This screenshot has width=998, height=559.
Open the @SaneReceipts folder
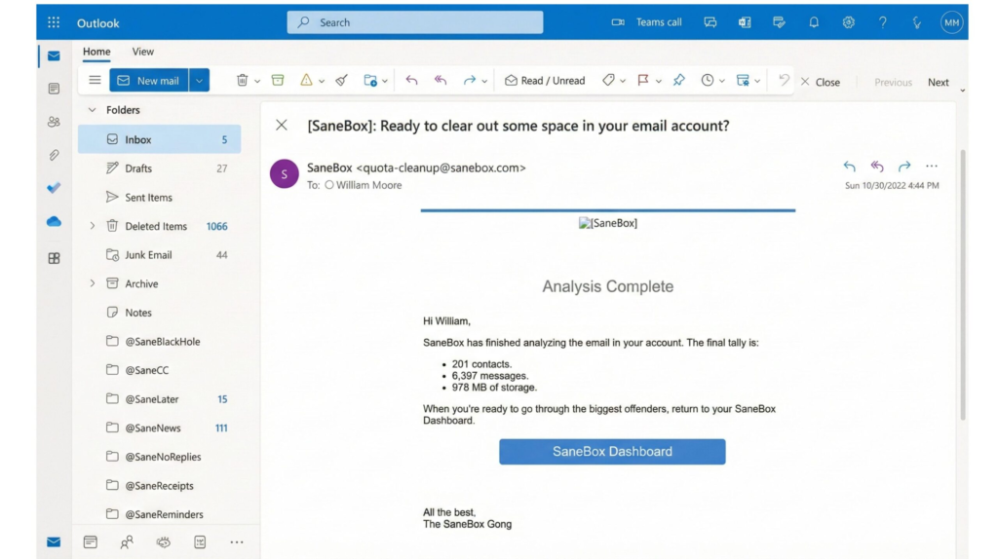[159, 485]
